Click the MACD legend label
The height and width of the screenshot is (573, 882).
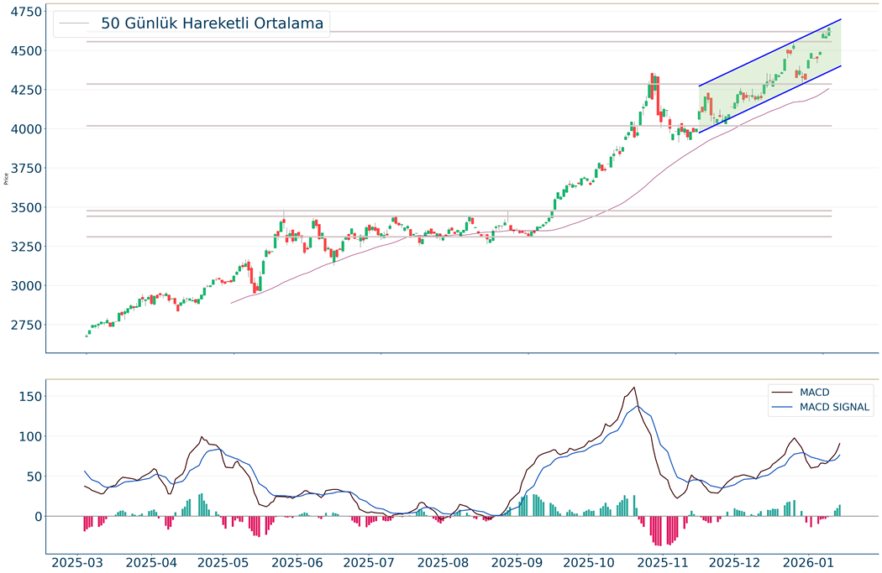(815, 392)
